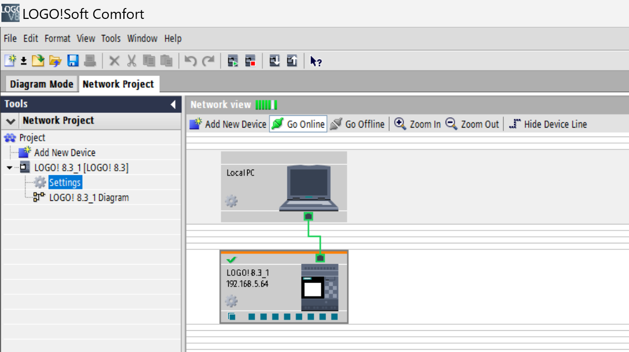Screen dimensions: 629x352
Task: Click the Hide Device Line button
Action: [548, 124]
